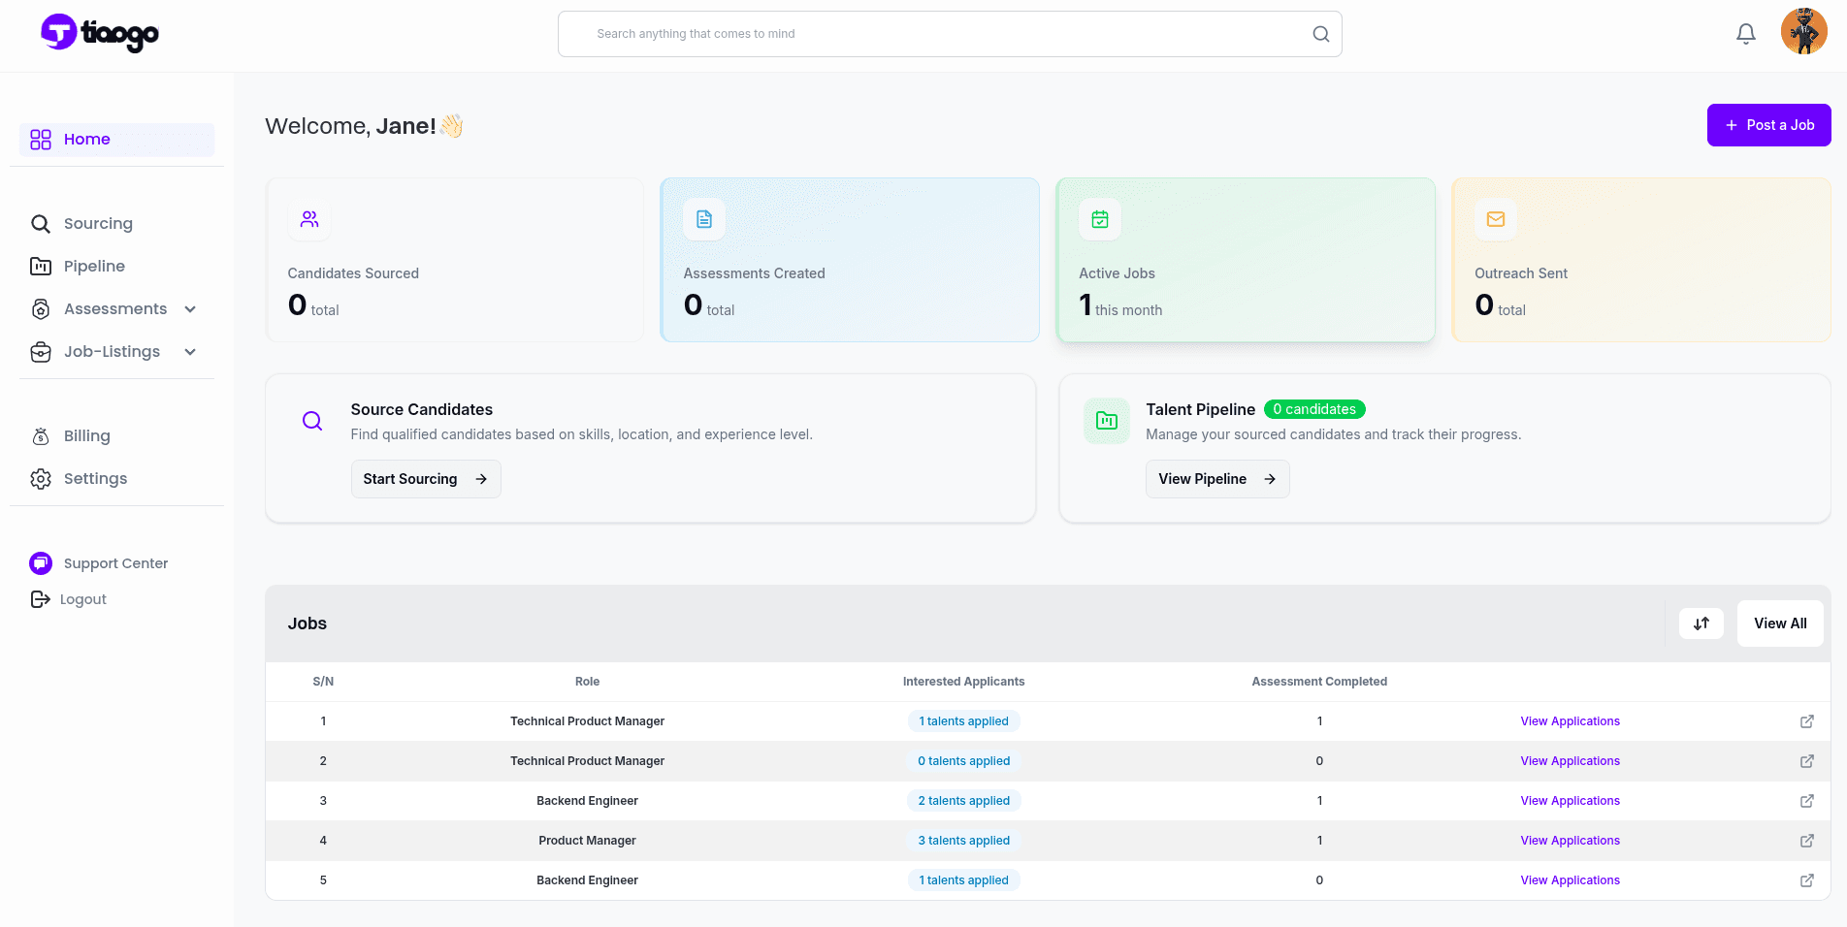Expand the Job-Listings submenu chevron
The width and height of the screenshot is (1847, 927).
(x=190, y=352)
